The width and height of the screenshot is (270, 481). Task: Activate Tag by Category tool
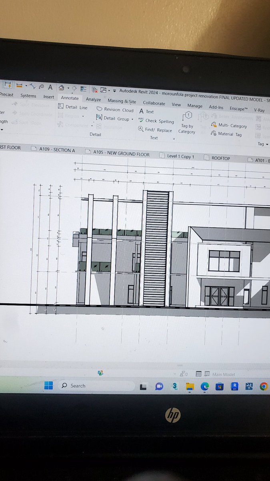pos(187,123)
